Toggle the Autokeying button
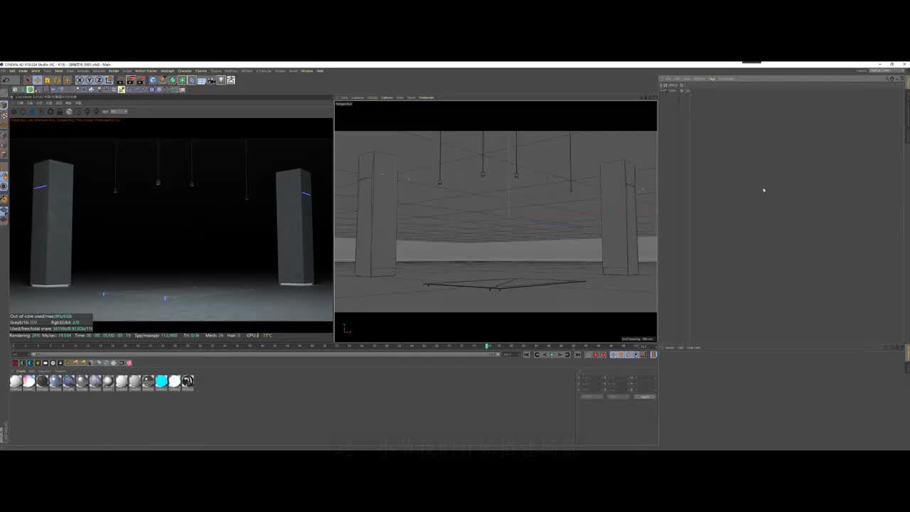This screenshot has height=512, width=910. [x=604, y=355]
